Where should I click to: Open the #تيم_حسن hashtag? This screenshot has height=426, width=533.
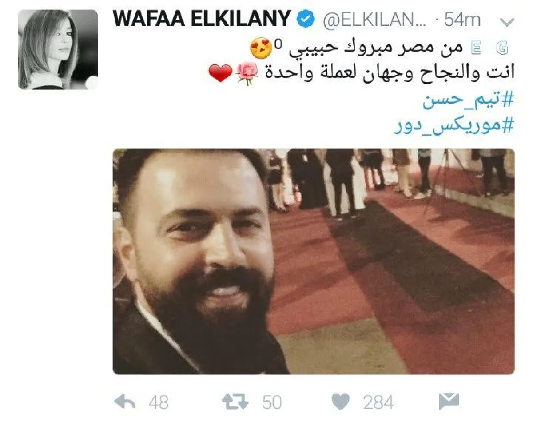(x=468, y=101)
